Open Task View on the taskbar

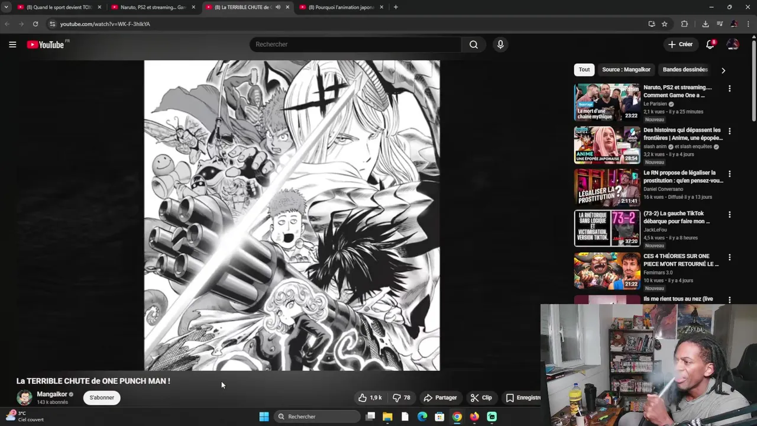coord(370,417)
